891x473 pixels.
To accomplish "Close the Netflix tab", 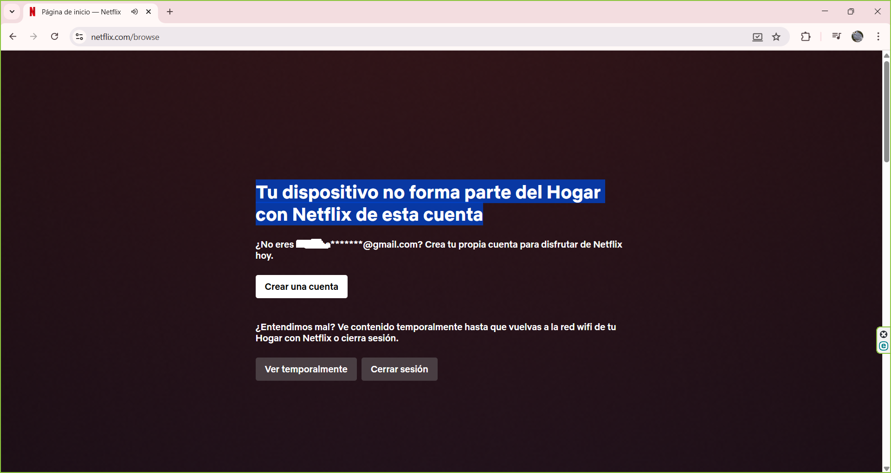I will tap(148, 12).
